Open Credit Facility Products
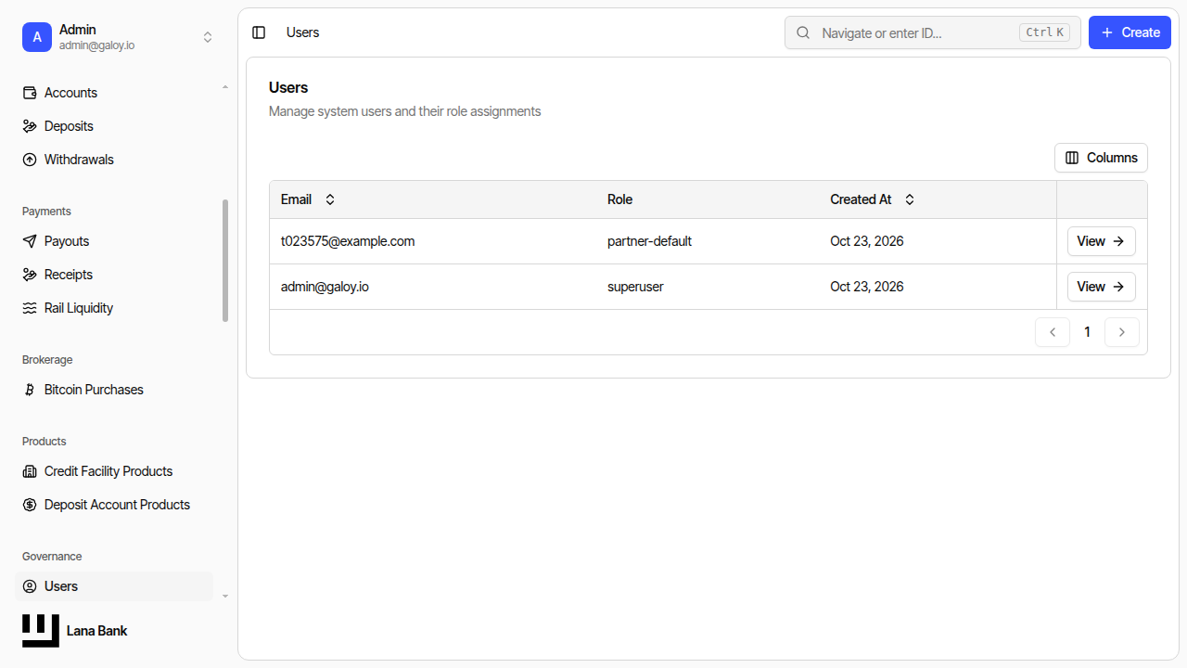This screenshot has width=1187, height=668. [114, 471]
